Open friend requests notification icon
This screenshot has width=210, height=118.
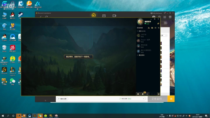158,24
